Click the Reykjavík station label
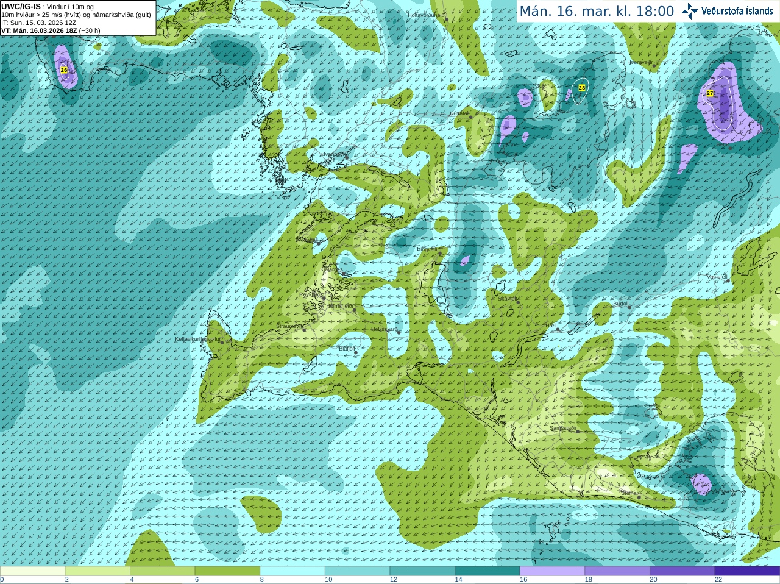Screen dimensions: 780x584 [311, 294]
